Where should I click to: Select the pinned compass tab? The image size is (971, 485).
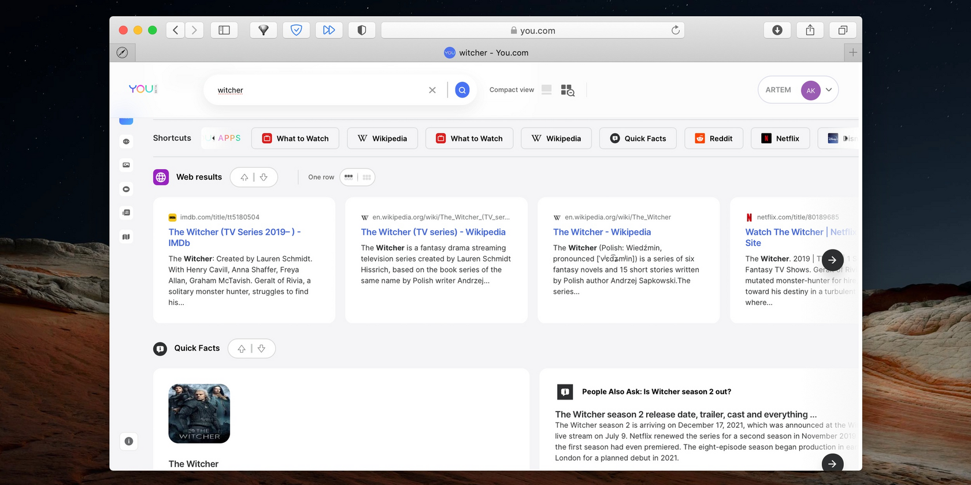point(123,53)
